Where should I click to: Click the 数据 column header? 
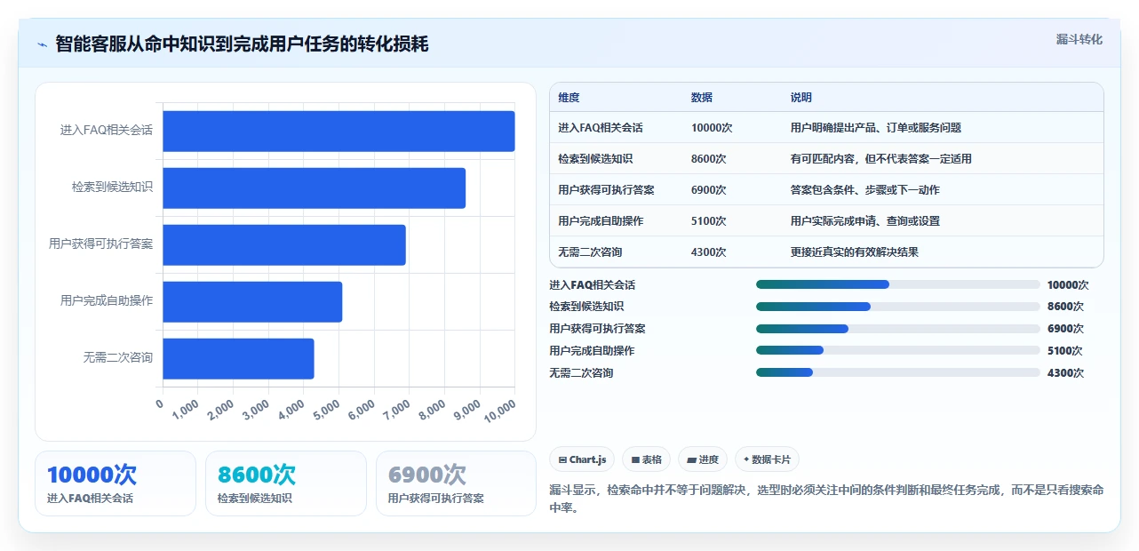pos(701,98)
